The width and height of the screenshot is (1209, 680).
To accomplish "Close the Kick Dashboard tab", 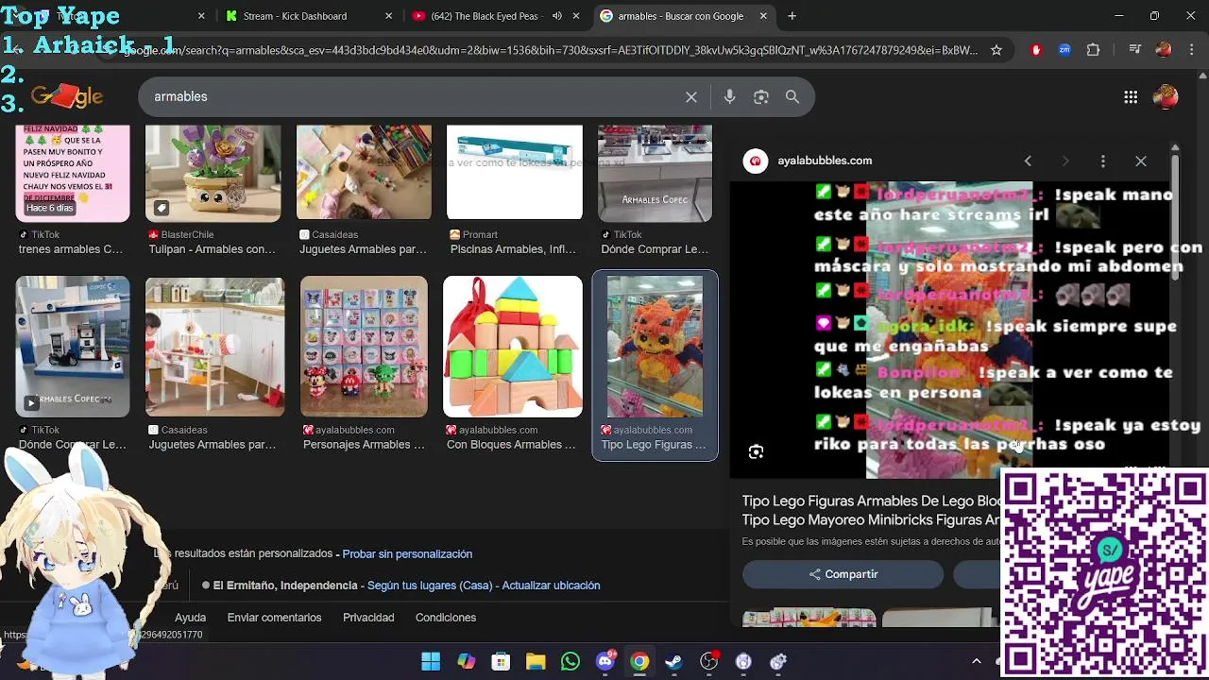I will tap(389, 16).
